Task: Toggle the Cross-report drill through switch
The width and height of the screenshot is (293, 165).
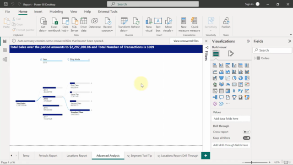Action: pyautogui.click(x=246, y=132)
